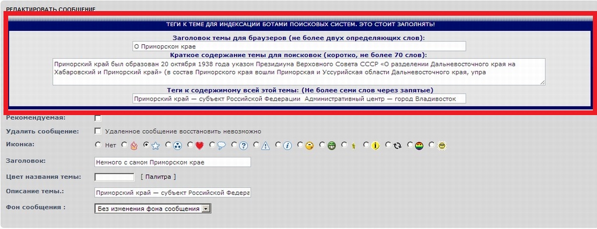Image resolution: width=597 pixels, height=229 pixels.
Task: Click the 'Цвет названия темы:' label
Action: coord(43,177)
